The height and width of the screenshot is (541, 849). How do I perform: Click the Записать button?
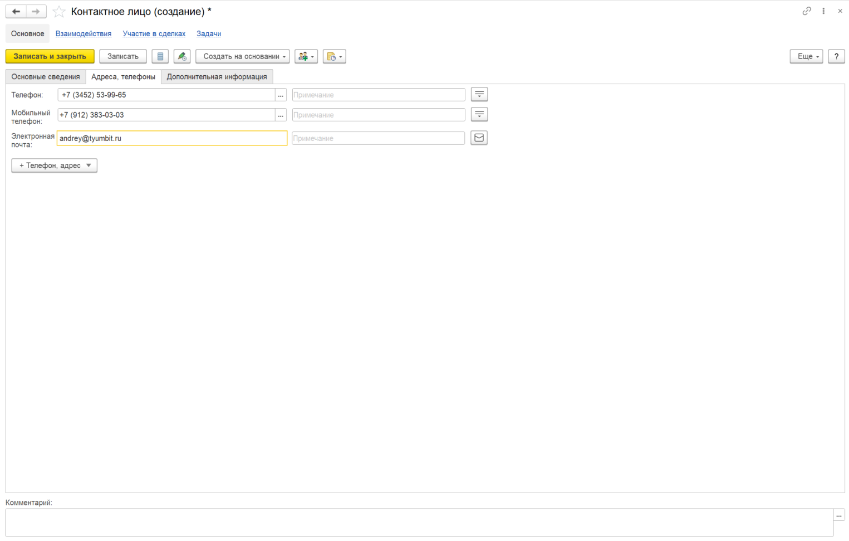(123, 56)
